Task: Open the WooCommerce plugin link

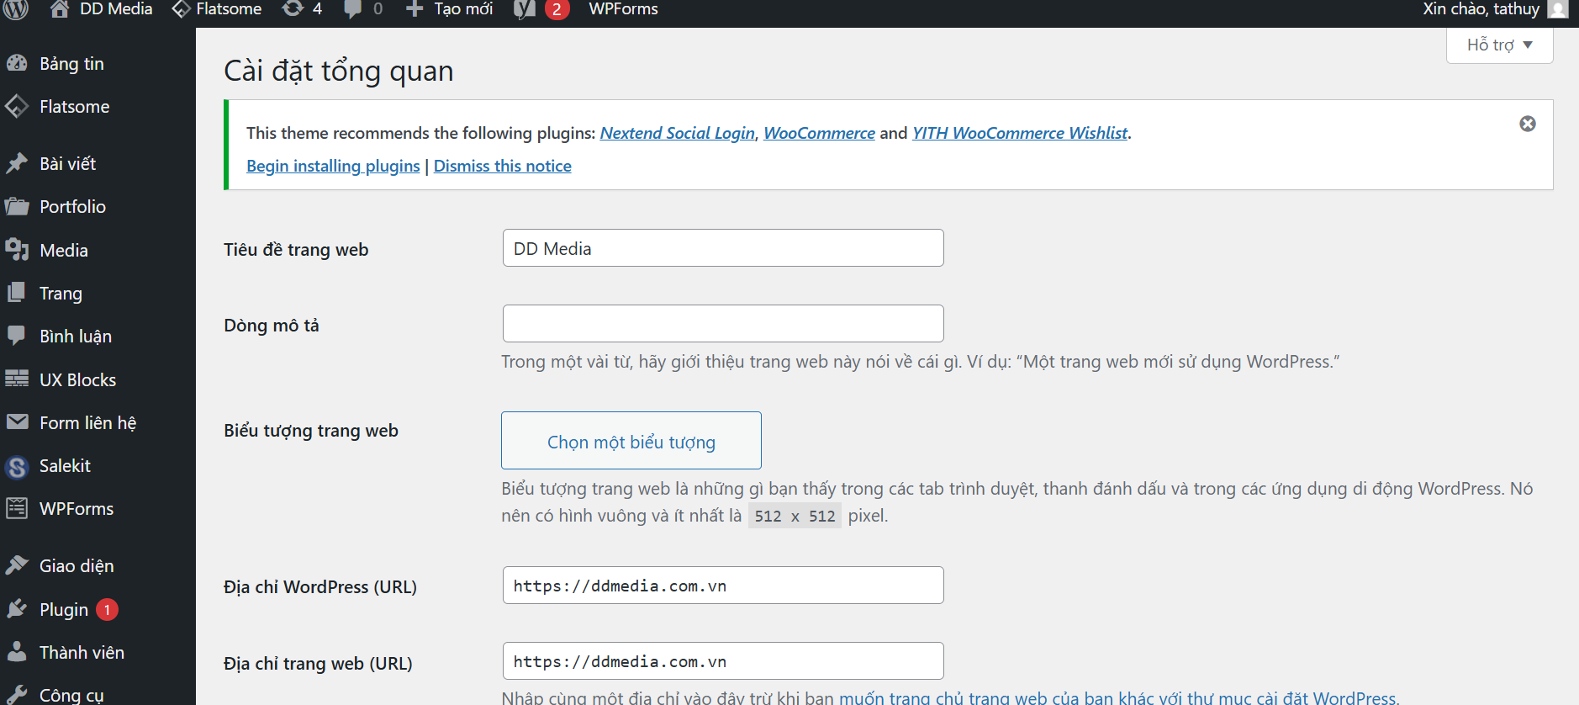Action: [819, 133]
